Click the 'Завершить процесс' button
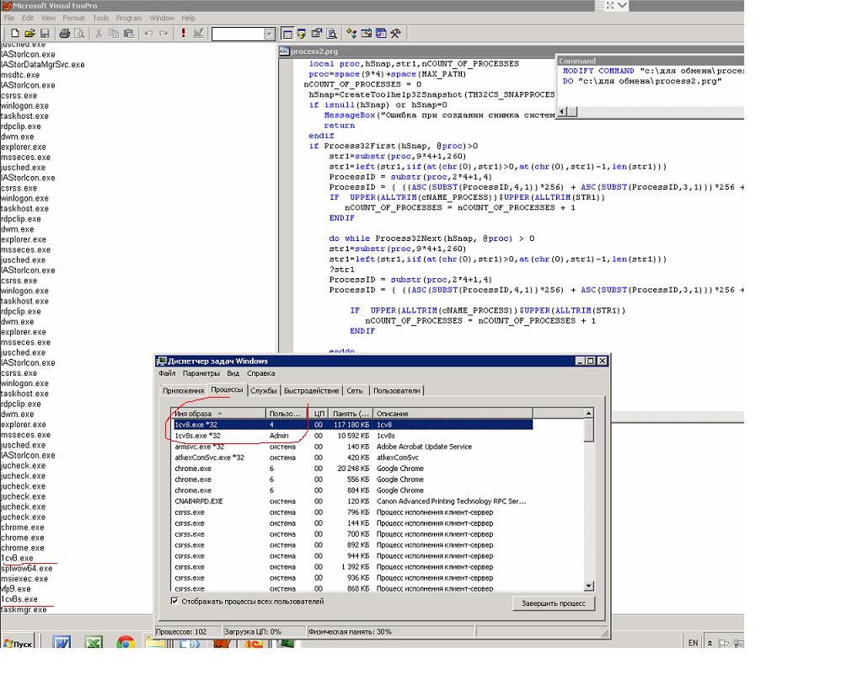Image resolution: width=863 pixels, height=691 pixels. pos(553,603)
